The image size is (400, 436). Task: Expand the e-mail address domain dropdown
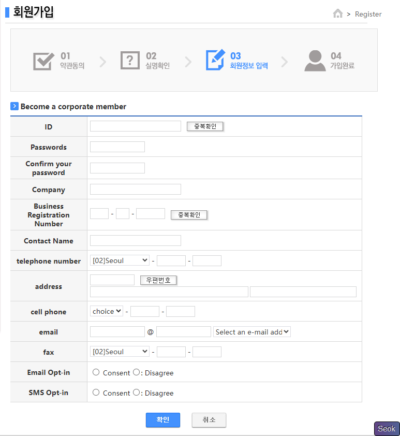pyautogui.click(x=252, y=332)
